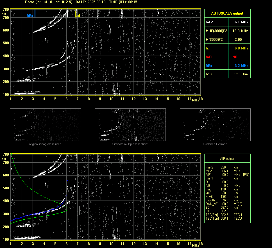
Task: Click the TEC[Top] 006.1 TECU entry
Action: [224, 219]
